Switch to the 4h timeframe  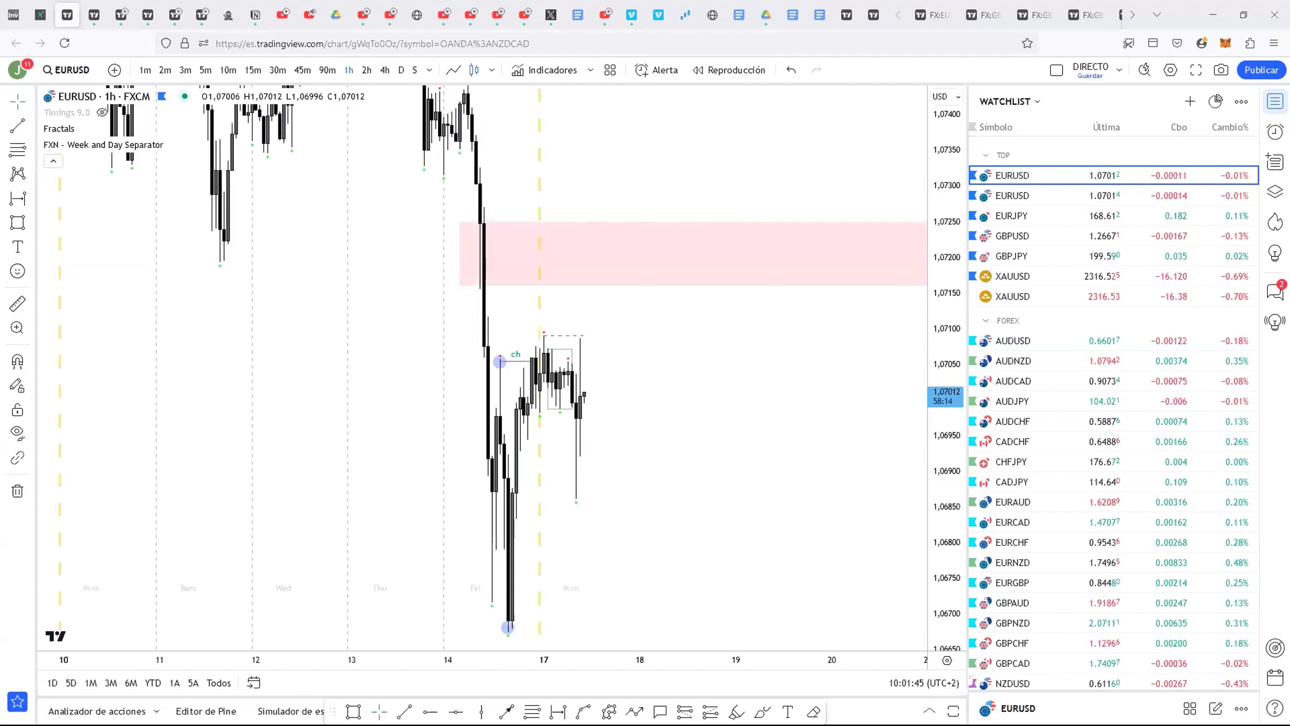[x=384, y=70]
